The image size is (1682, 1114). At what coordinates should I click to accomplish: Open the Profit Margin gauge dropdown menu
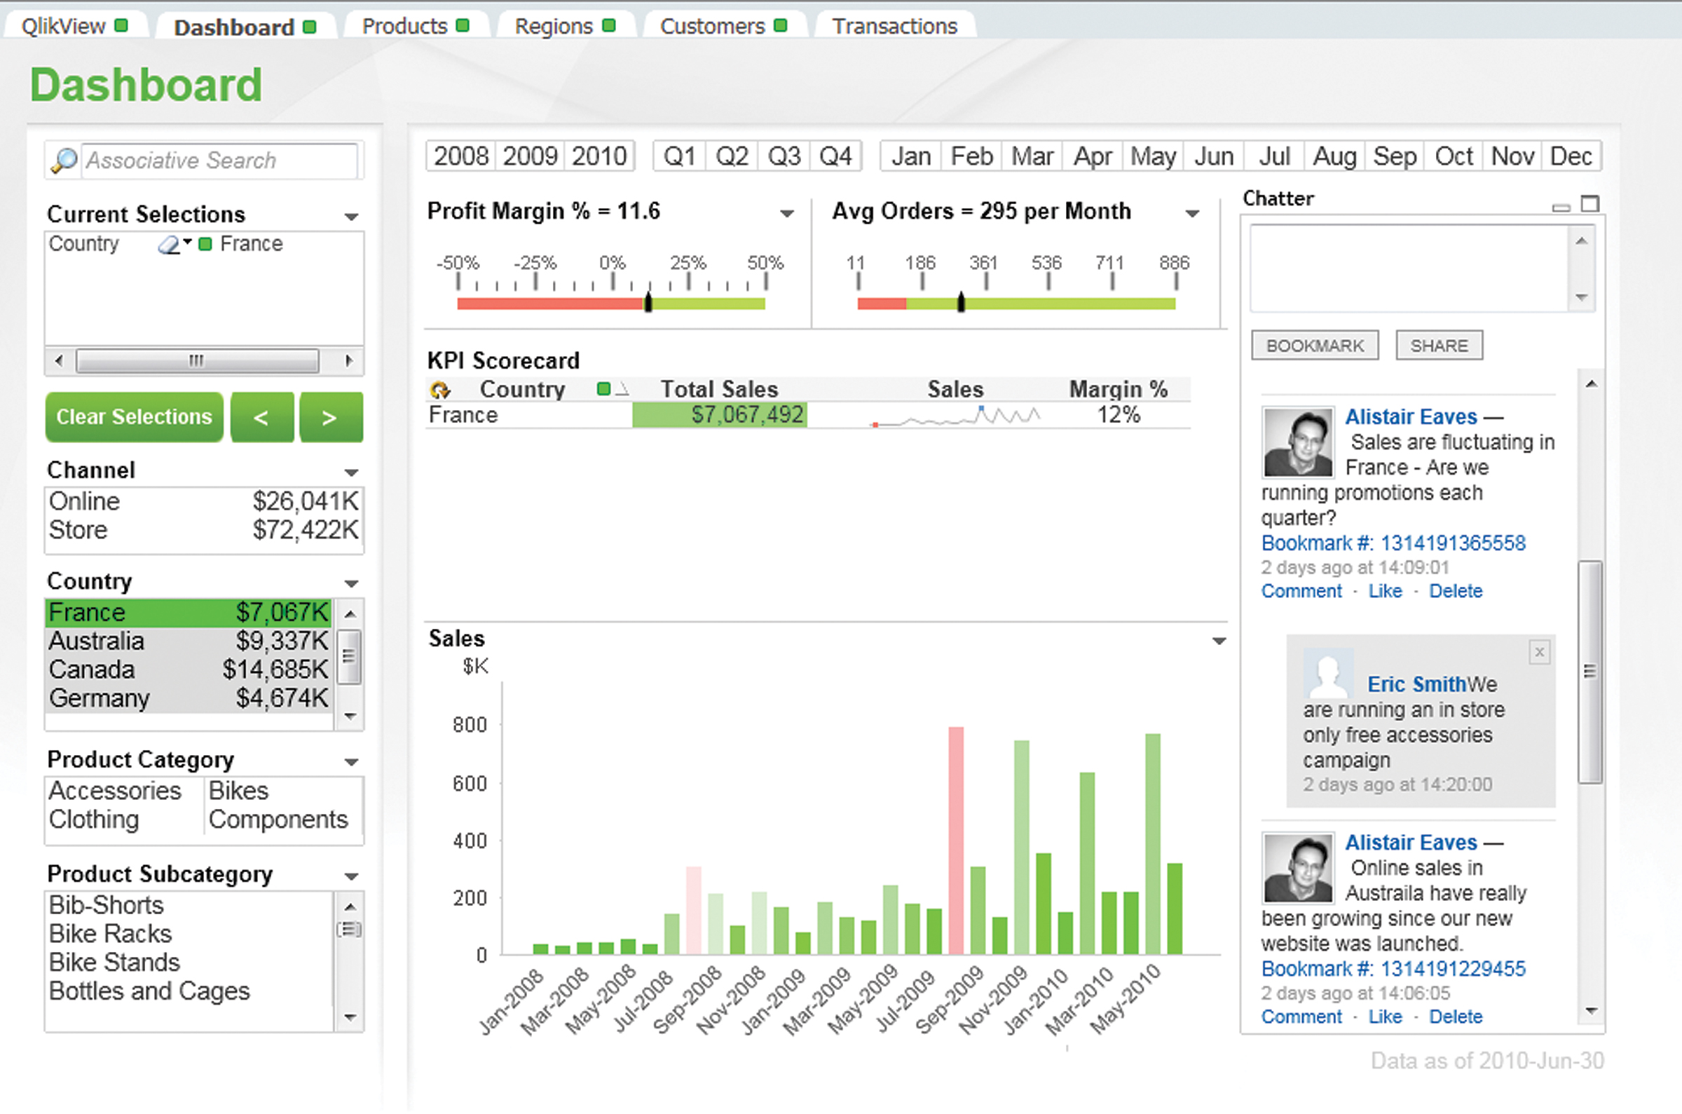[x=786, y=213]
